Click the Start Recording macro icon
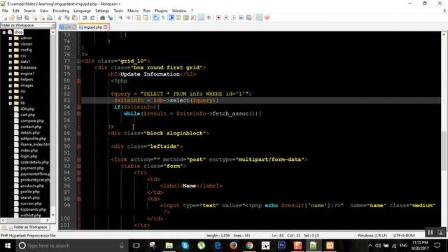The height and width of the screenshot is (252, 448). (x=218, y=18)
